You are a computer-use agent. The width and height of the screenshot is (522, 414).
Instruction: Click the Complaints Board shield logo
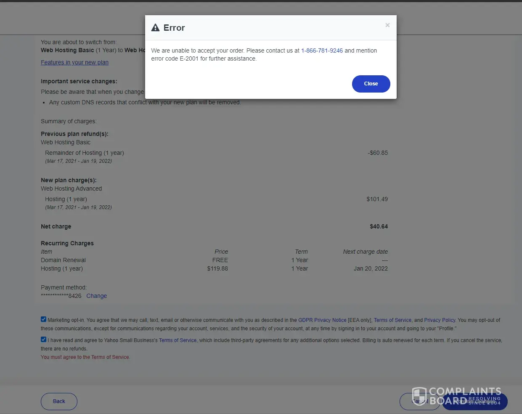(419, 396)
